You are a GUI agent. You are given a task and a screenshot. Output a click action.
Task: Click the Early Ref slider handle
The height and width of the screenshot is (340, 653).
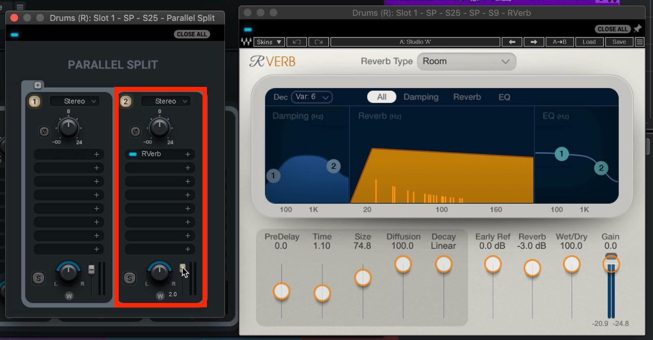[493, 264]
